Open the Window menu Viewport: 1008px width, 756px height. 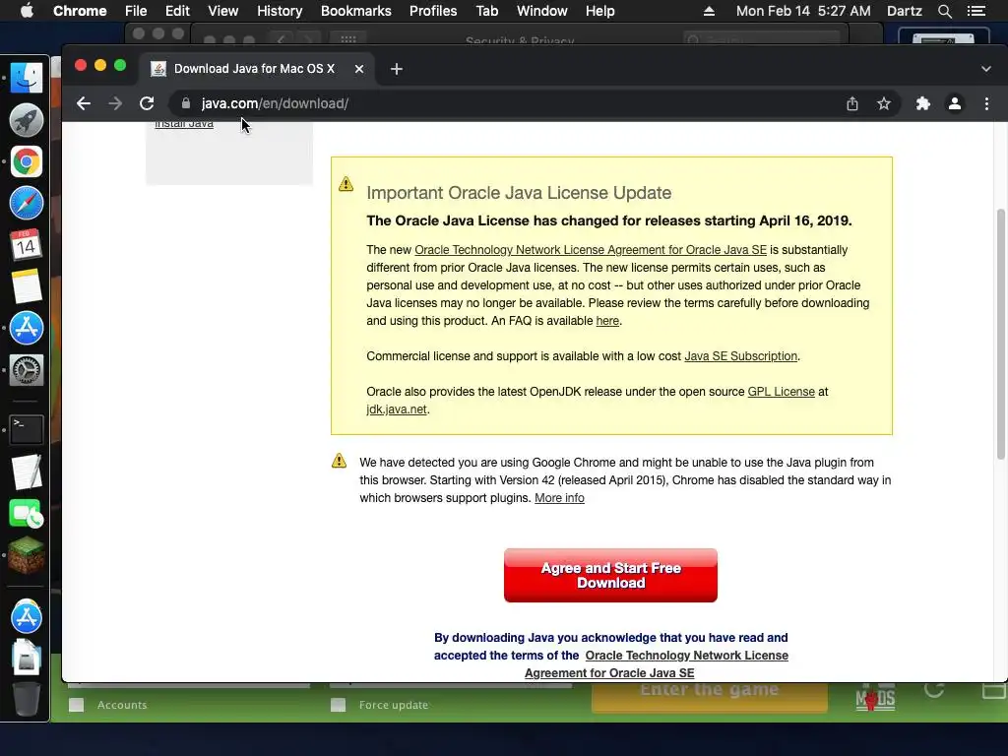542,11
